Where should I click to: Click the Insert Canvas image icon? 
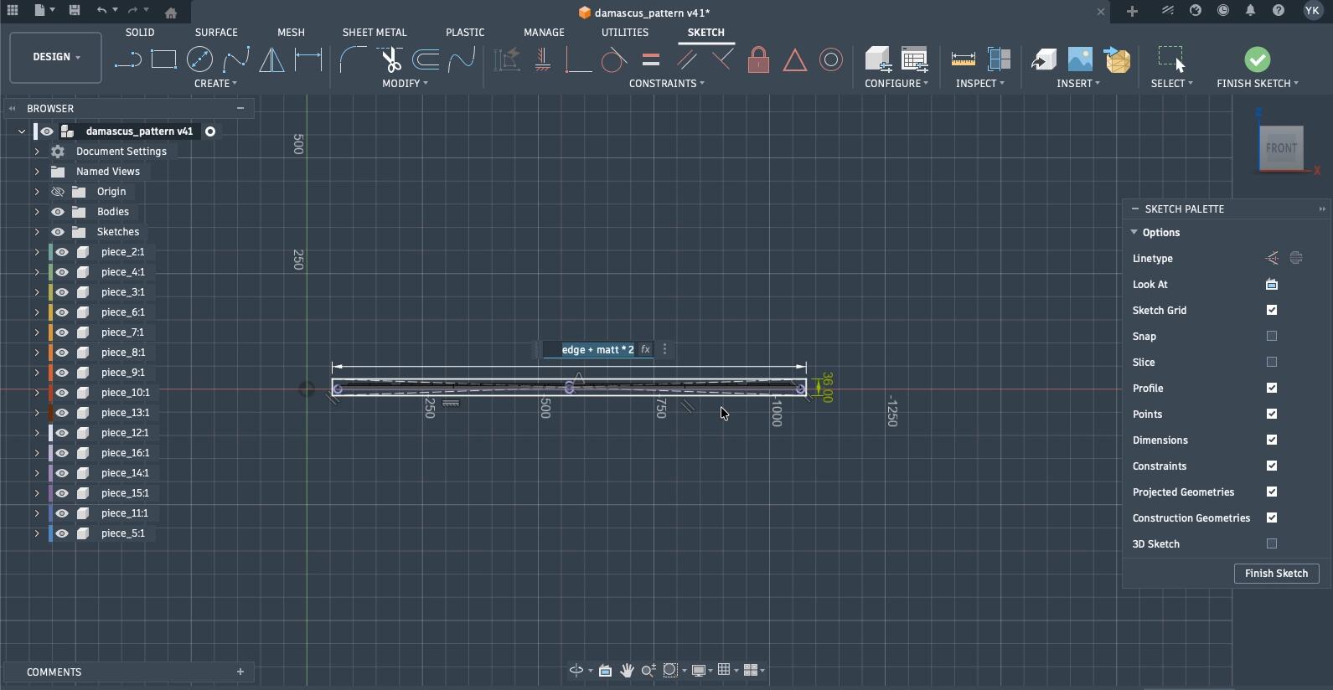coord(1080,59)
